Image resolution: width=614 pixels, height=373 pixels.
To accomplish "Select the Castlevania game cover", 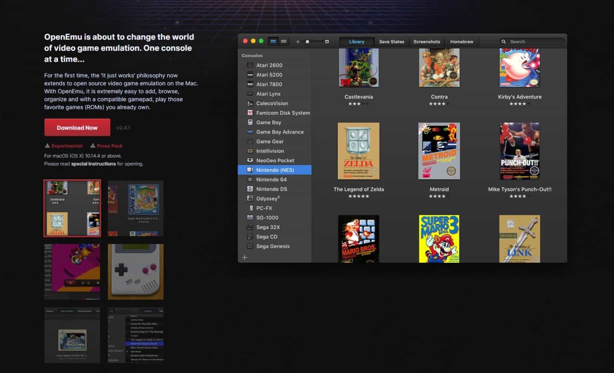I will coord(359,68).
